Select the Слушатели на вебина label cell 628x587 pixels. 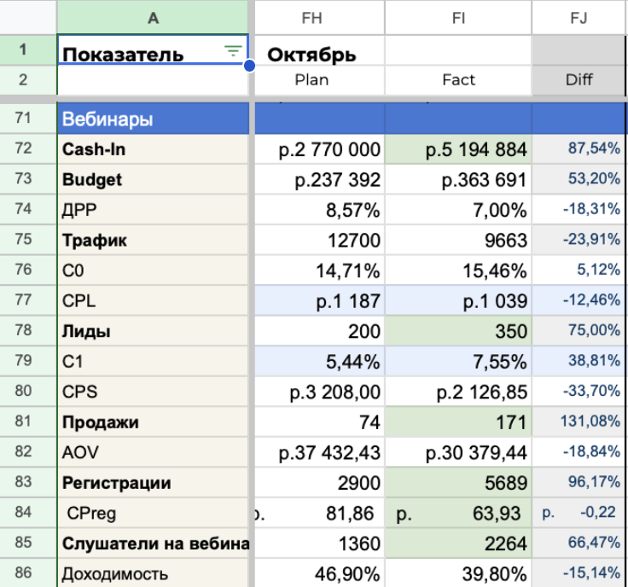[x=153, y=543]
